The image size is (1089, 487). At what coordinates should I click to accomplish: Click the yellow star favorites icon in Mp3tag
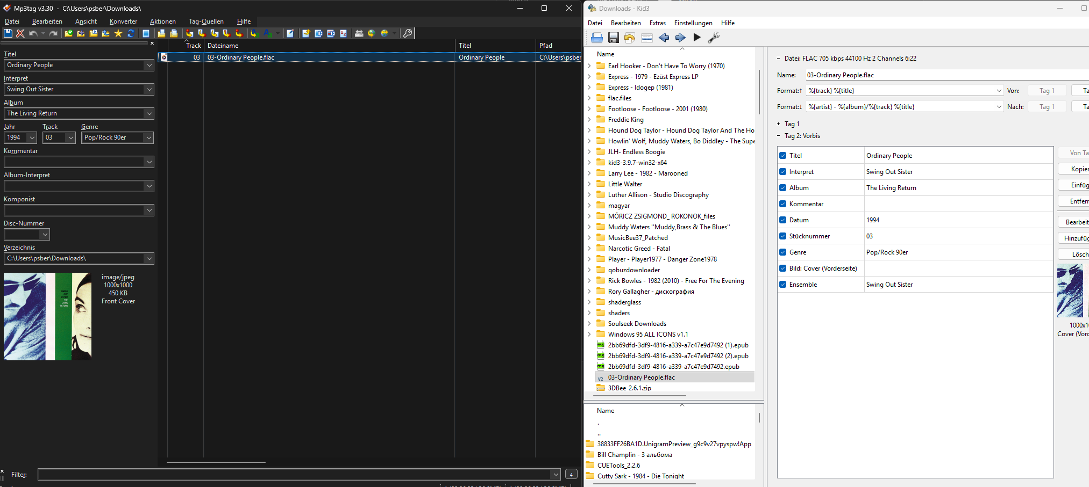click(118, 33)
